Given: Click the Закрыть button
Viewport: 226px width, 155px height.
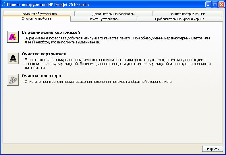Looking at the screenshot, I should pyautogui.click(x=213, y=149).
